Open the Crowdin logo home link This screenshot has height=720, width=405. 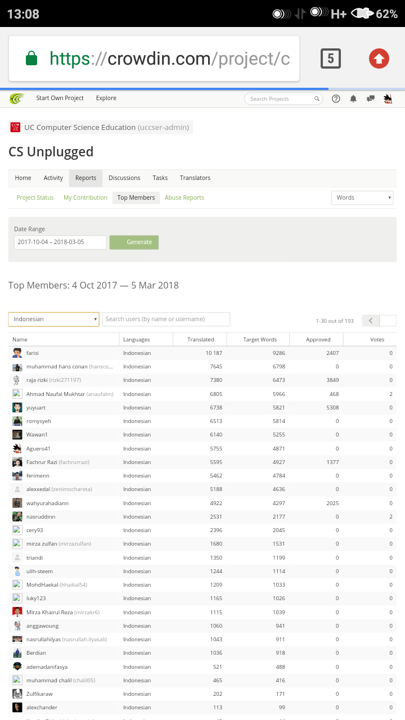coord(17,98)
